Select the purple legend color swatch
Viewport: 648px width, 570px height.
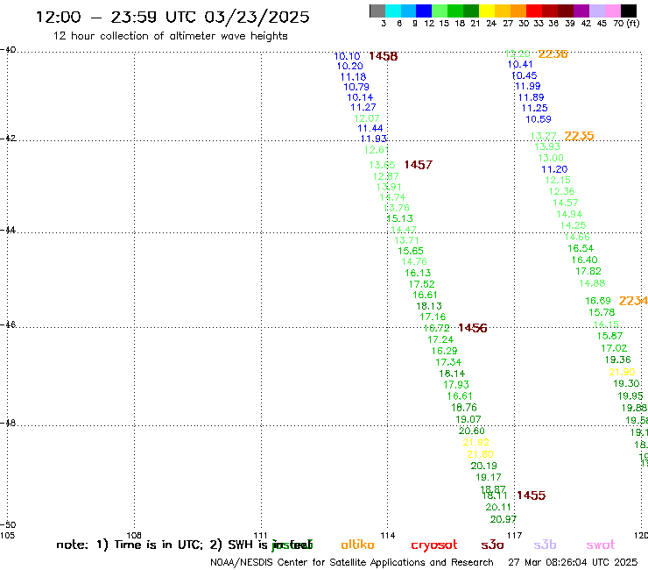[581, 11]
